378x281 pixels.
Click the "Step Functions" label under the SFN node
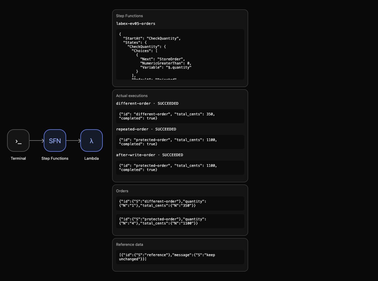pyautogui.click(x=55, y=159)
